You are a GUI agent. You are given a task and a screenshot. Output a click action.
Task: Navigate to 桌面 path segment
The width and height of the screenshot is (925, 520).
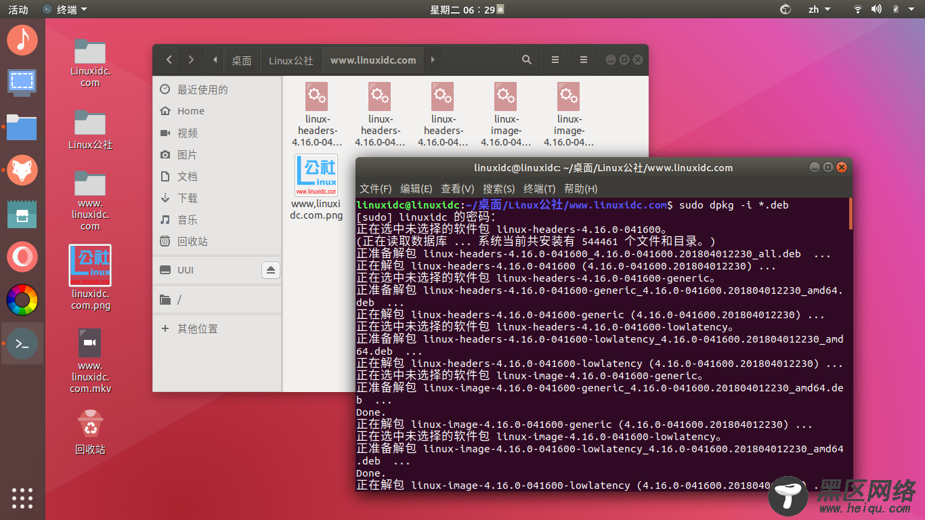pos(242,60)
